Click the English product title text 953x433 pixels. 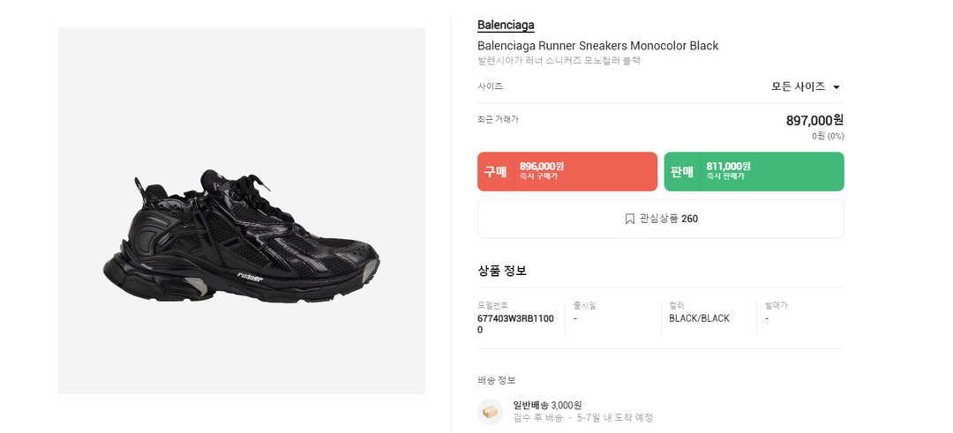click(597, 46)
